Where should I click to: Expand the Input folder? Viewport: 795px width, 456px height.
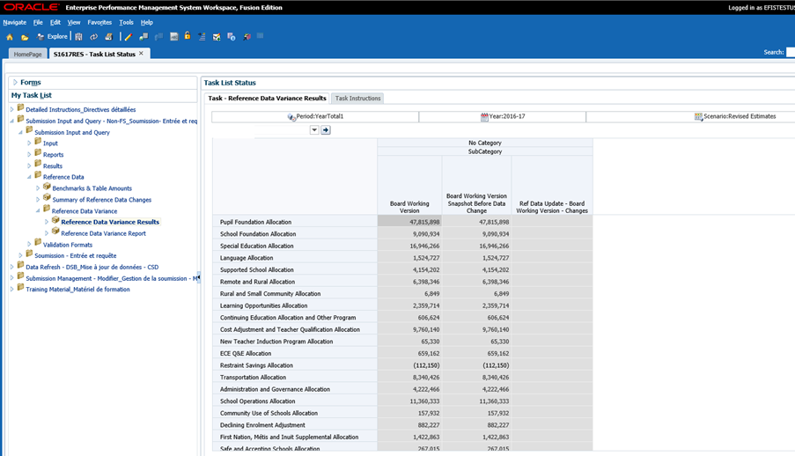tap(29, 143)
